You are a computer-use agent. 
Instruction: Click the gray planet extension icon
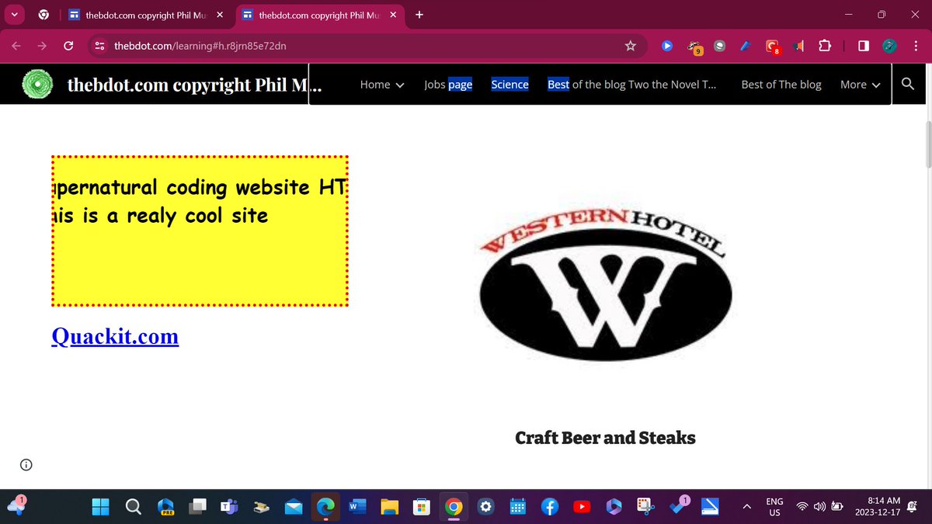coord(720,46)
